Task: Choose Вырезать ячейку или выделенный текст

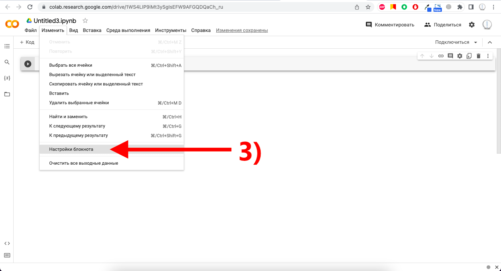Action: coord(112,75)
